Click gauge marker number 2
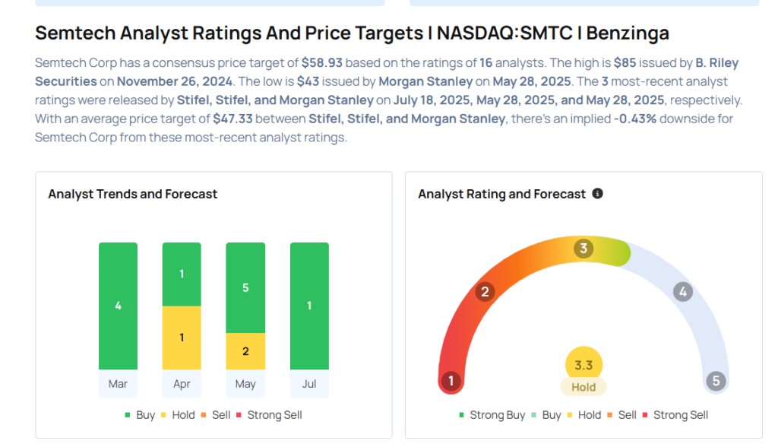The image size is (778, 447). point(484,292)
